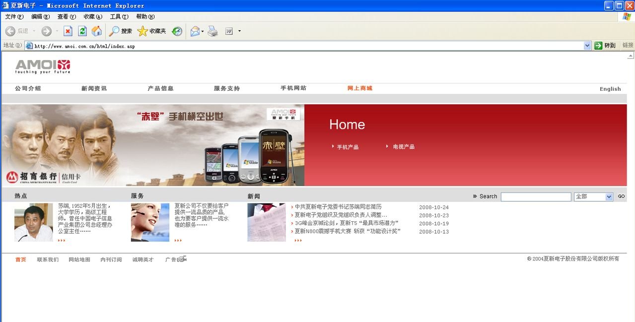Open the 手机产品 link under Home

pos(348,147)
